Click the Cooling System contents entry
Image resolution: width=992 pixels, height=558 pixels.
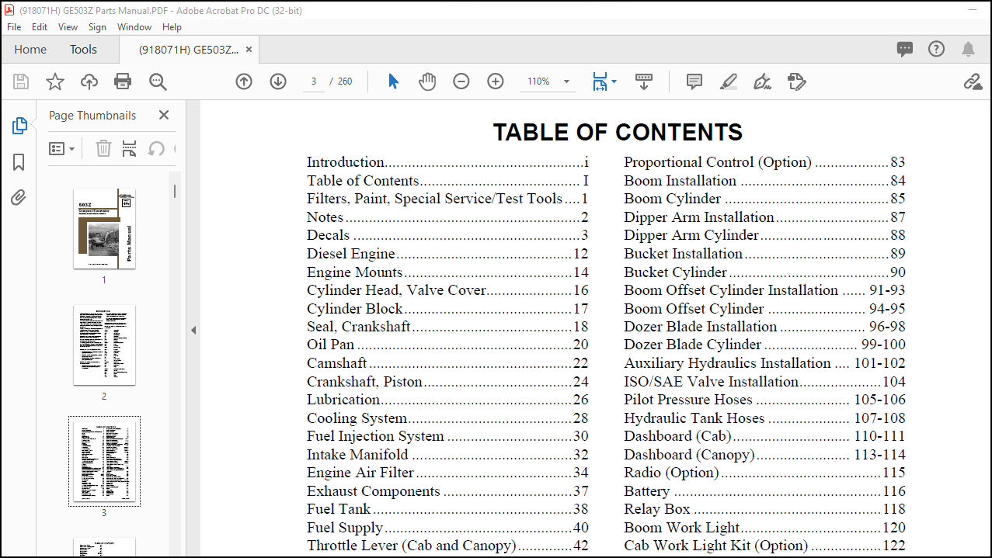[447, 418]
